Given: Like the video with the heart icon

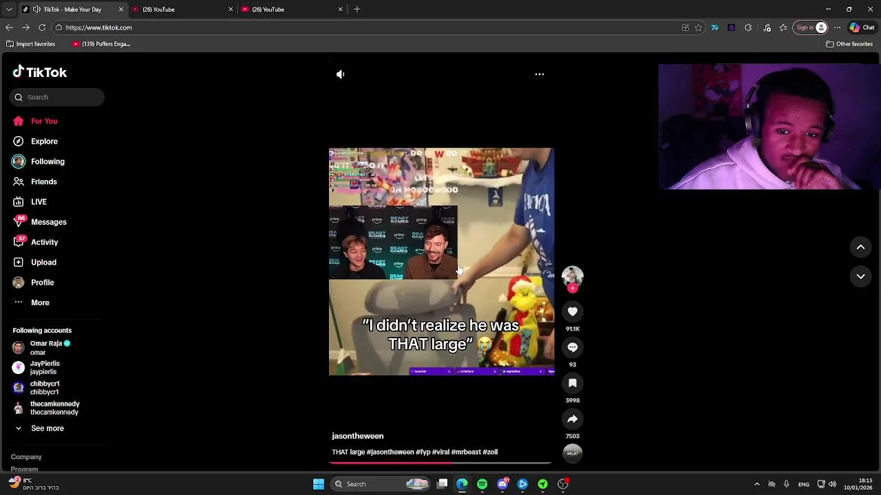Looking at the screenshot, I should point(573,311).
